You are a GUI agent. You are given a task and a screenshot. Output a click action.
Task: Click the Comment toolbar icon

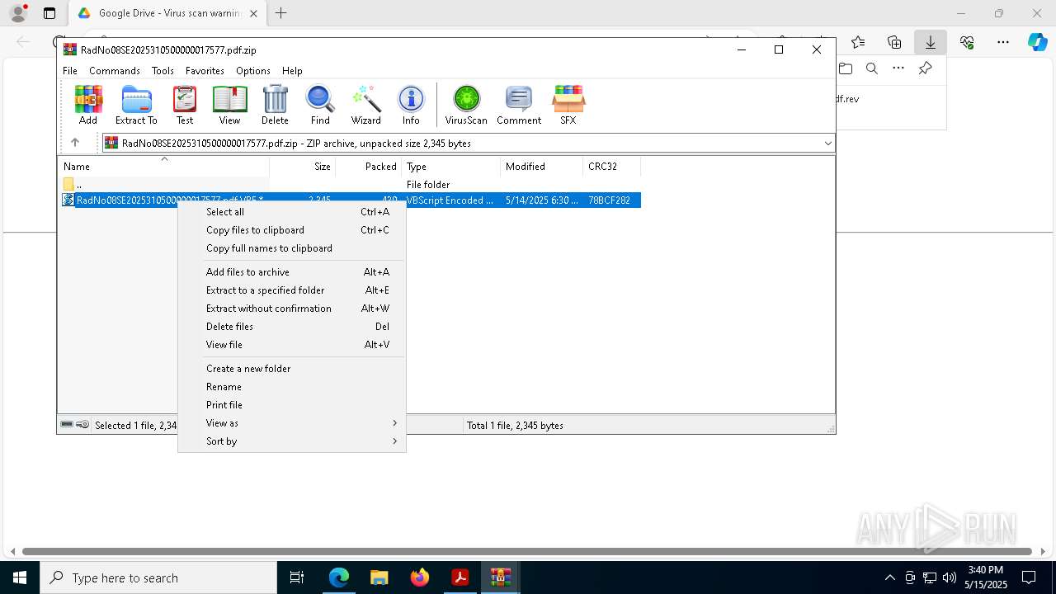[x=519, y=105]
